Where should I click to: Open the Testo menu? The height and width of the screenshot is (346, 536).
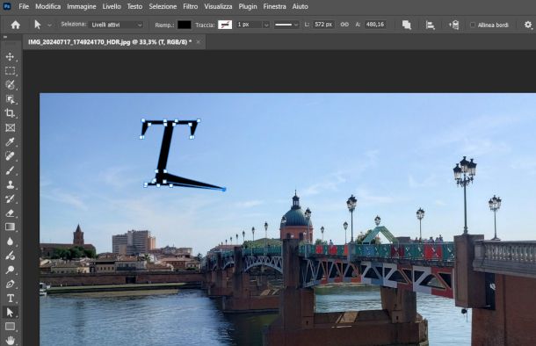coord(134,6)
